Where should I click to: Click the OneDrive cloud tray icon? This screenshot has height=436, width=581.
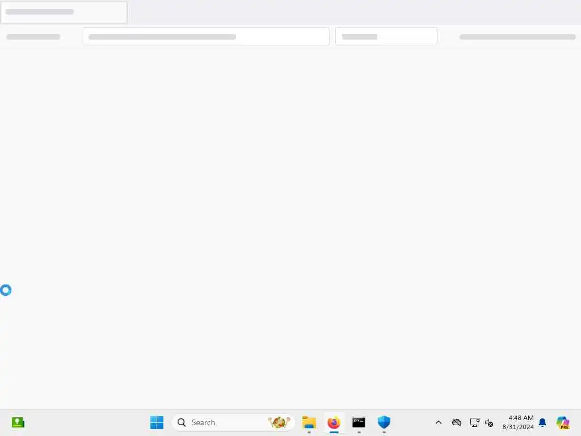[457, 422]
